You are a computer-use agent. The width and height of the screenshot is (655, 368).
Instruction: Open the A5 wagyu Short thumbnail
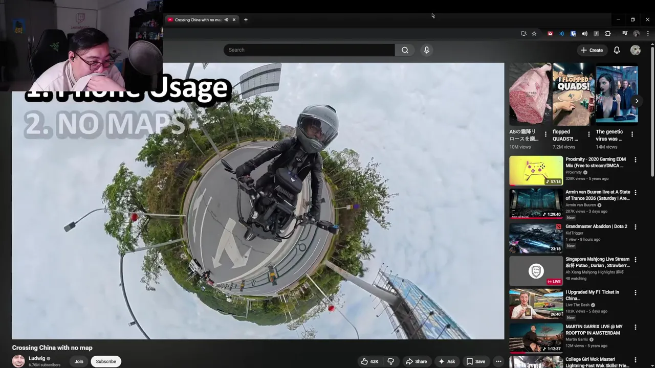coord(530,94)
